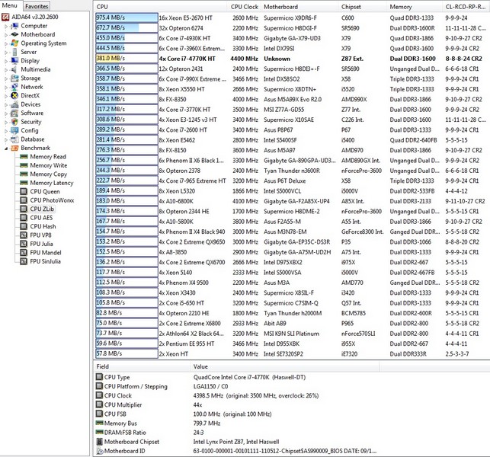Select the Memory Write benchmark icon
Viewport: 490px width, 457px height.
pyautogui.click(x=24, y=165)
